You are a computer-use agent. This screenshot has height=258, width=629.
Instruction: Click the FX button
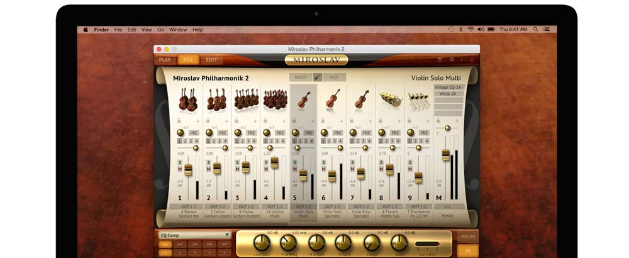(x=468, y=251)
